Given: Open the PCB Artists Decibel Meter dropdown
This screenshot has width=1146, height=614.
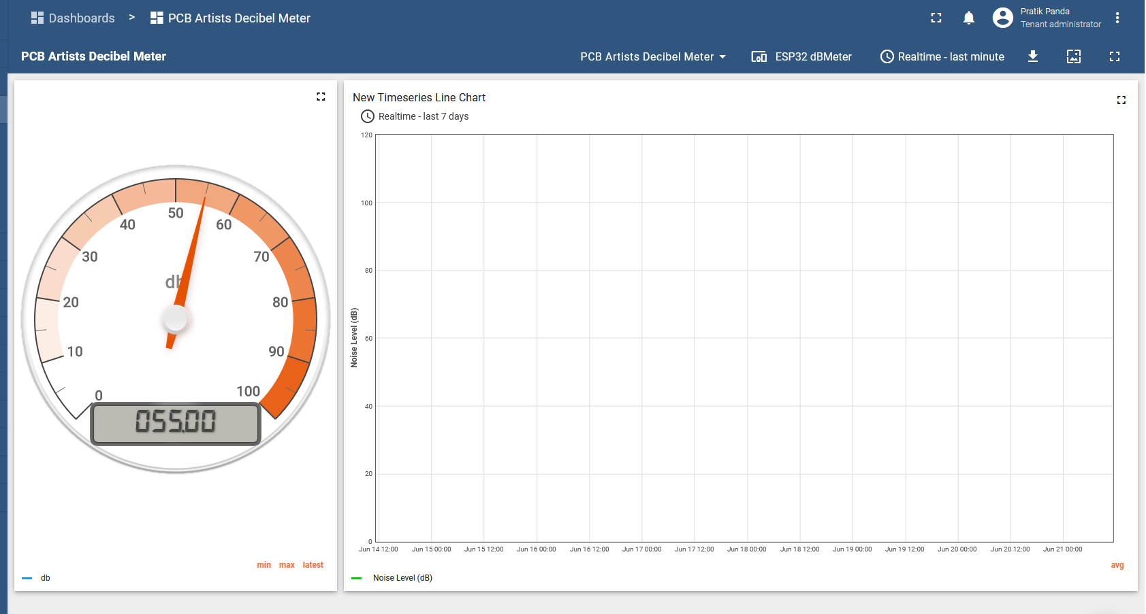Looking at the screenshot, I should 653,56.
